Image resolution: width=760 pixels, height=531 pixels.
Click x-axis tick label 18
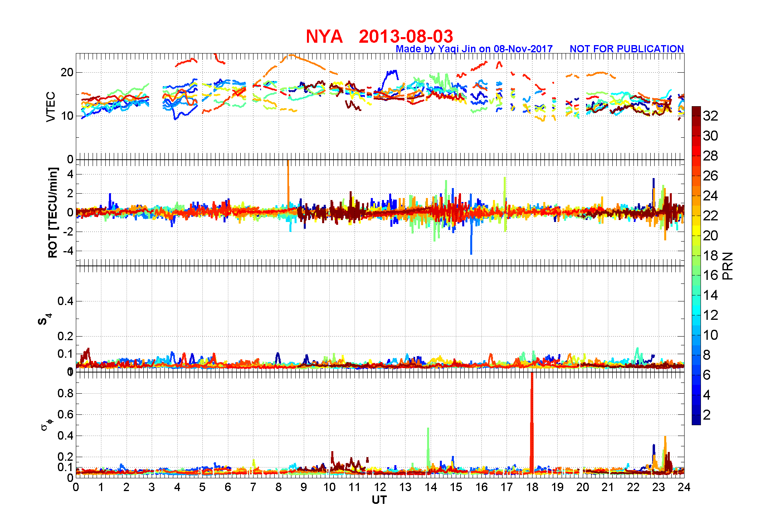click(x=532, y=487)
